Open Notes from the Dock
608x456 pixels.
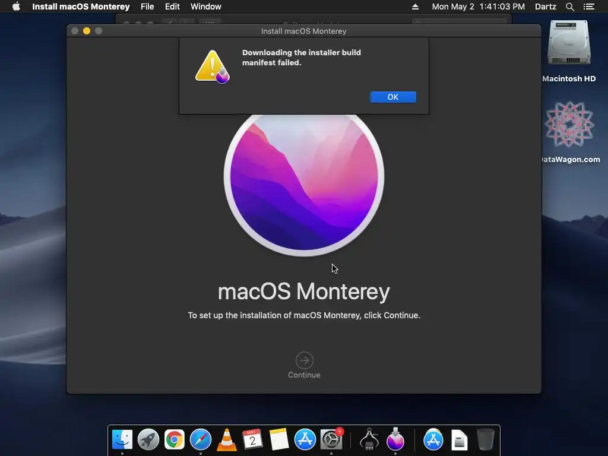(279, 440)
